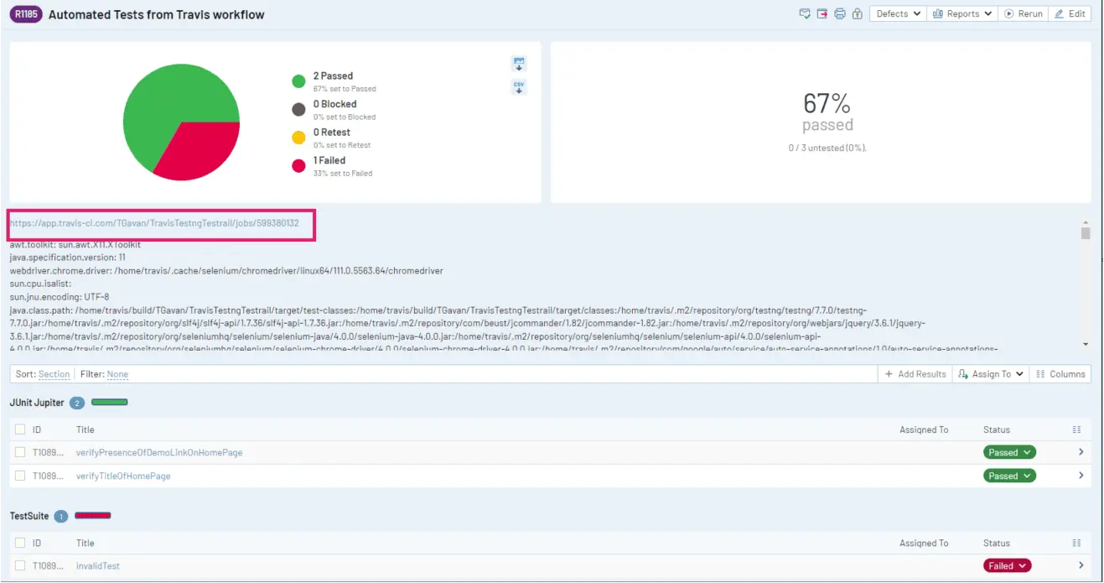Download the pie chart as an image
Screen dimensions: 1104x583
coord(519,64)
